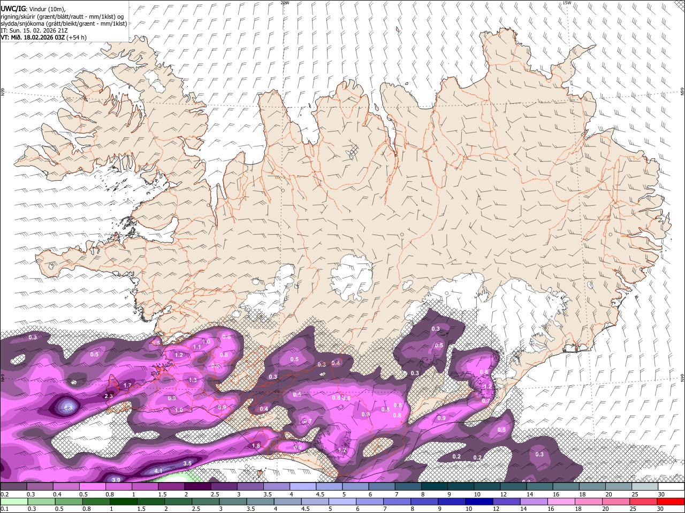Click the '1.3' precipitation value on the map
The width and height of the screenshot is (685, 513).
pyautogui.click(x=193, y=379)
